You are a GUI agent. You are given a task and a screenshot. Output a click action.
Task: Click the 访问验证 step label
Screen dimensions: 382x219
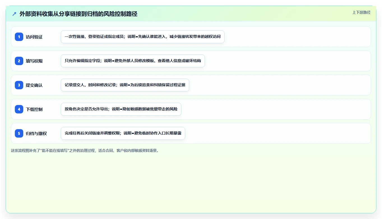pyautogui.click(x=34, y=37)
